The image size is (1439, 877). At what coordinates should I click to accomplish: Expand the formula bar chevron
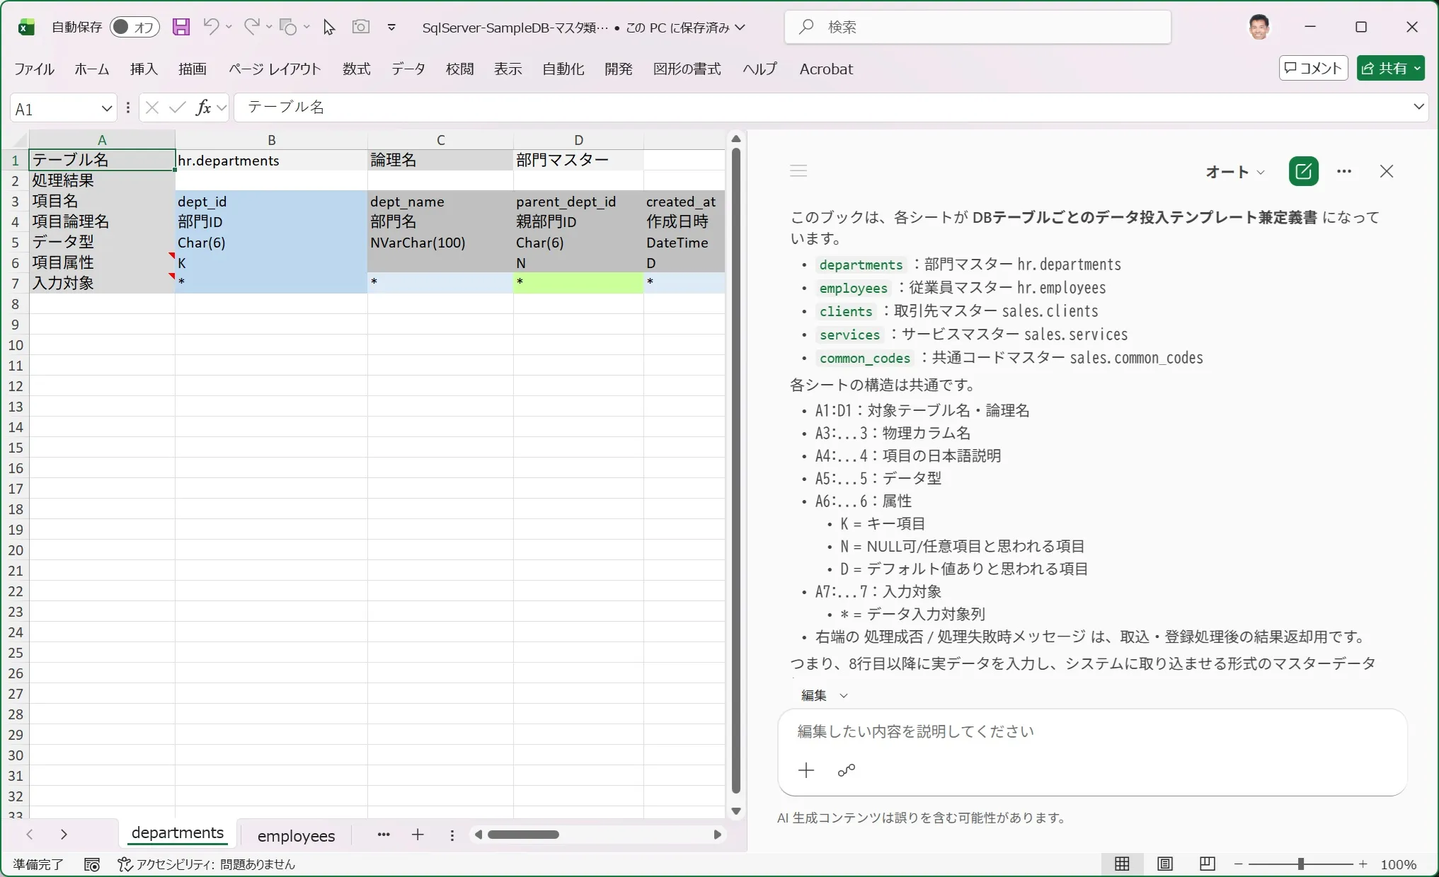tap(1418, 107)
